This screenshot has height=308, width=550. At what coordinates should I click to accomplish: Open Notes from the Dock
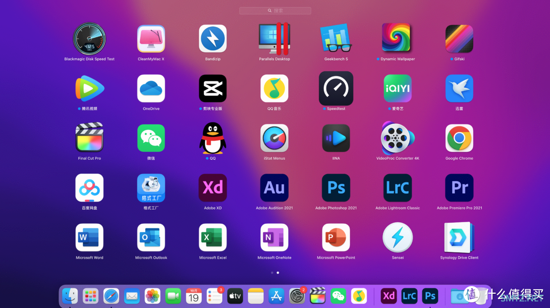pos(256,296)
